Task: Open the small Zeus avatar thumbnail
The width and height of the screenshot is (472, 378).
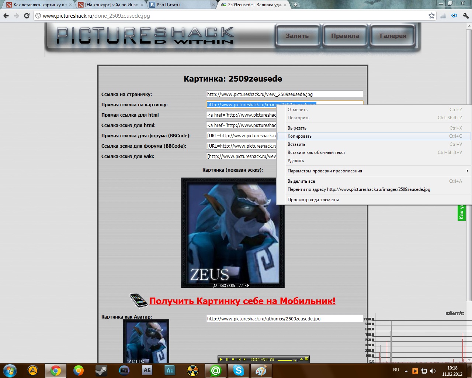Action: (x=146, y=341)
